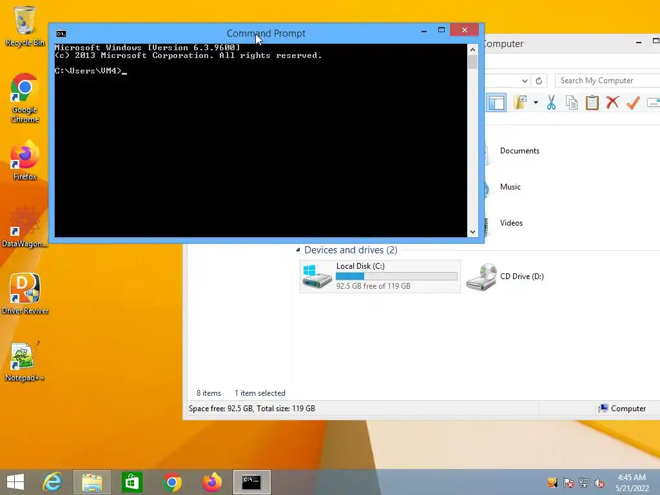Launch Google Chrome from the desktop shortcut
The width and height of the screenshot is (660, 495).
coord(24,98)
